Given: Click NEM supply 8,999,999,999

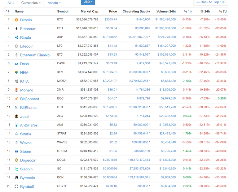Looking at the screenshot, I should (x=139, y=72).
